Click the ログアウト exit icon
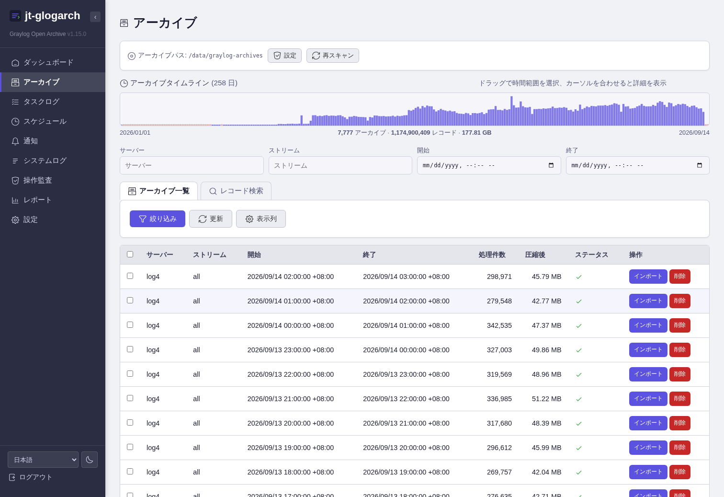Screen dimensions: 724x497 click(x=12, y=477)
